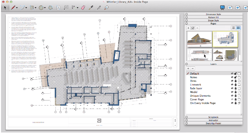This screenshot has height=133, width=248.
Task: Lock the Notes layer
Action: pyautogui.click(x=235, y=77)
